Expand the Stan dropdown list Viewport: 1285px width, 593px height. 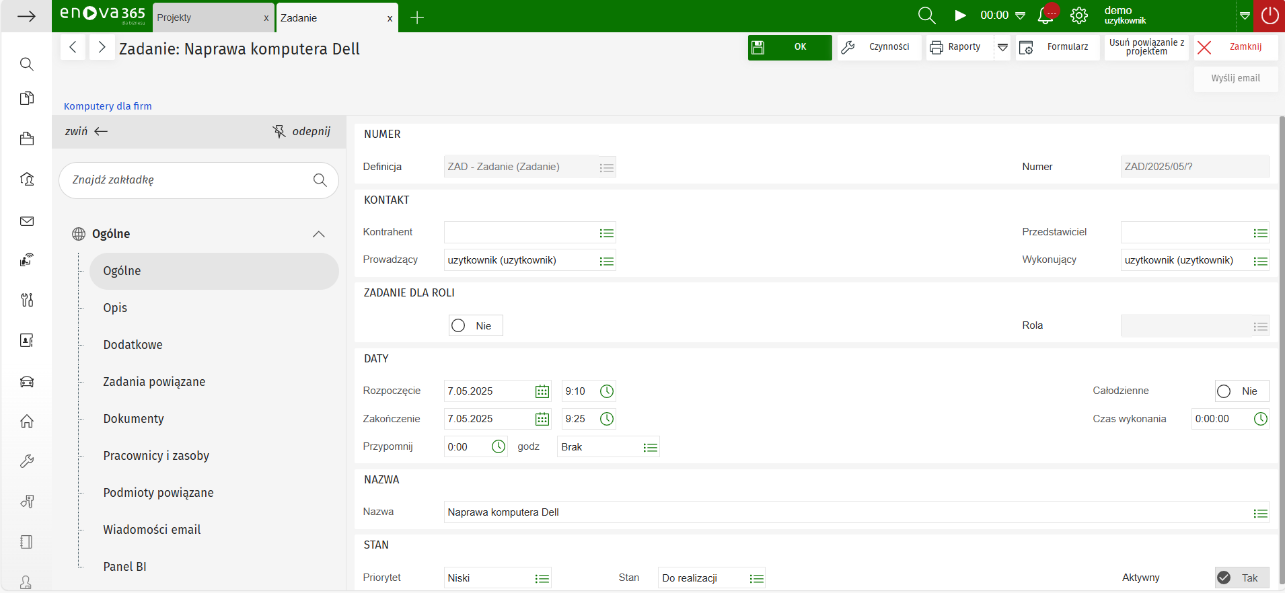[756, 578]
